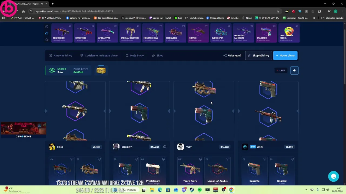The width and height of the screenshot is (346, 194).
Task: Click shield check icon on Tooth Fairy card
Action: click(201, 159)
